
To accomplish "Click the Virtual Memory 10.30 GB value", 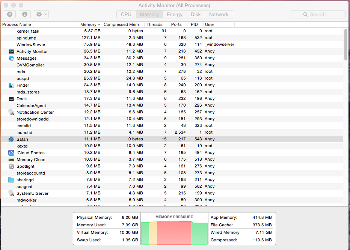I will coord(129,232).
